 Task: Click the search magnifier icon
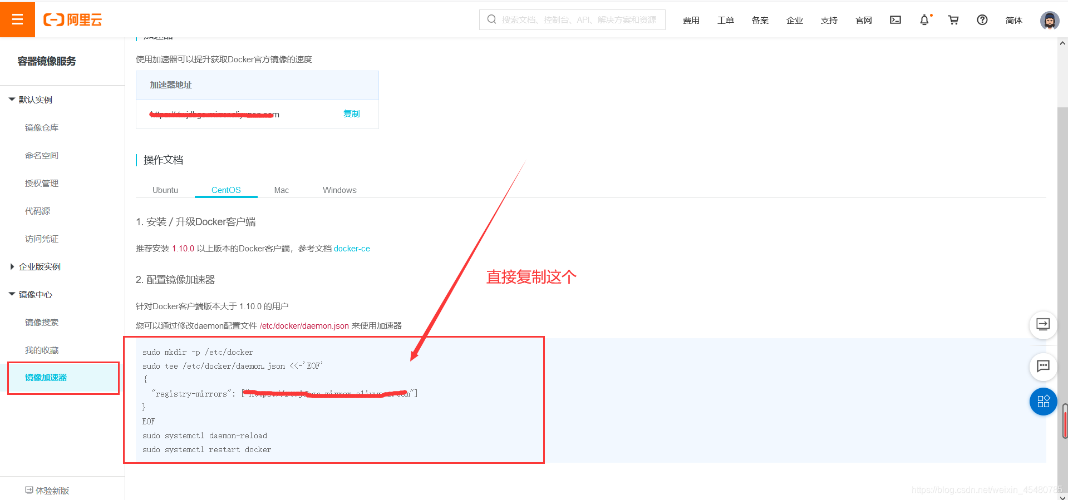coord(491,19)
